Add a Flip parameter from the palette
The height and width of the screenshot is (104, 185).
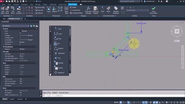coord(58,58)
